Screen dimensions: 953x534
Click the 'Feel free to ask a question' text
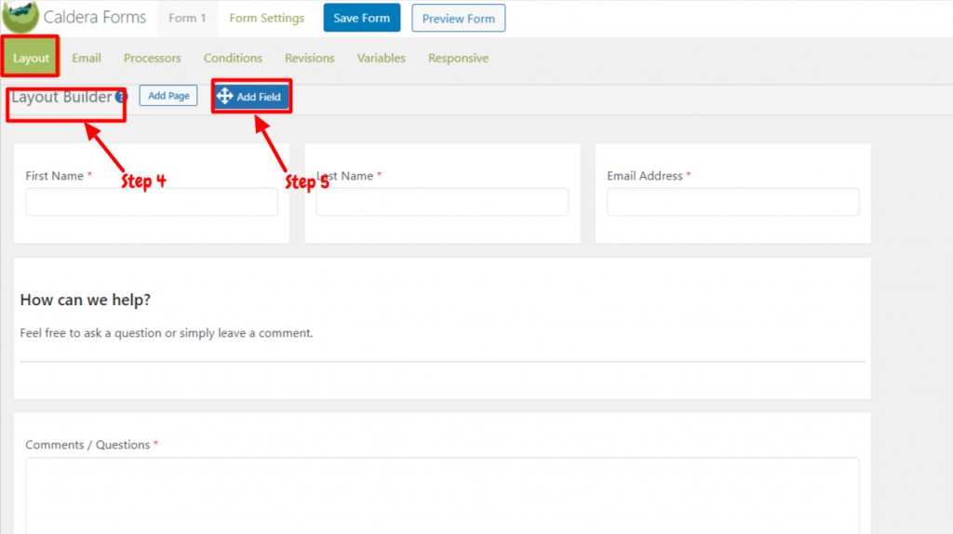167,333
